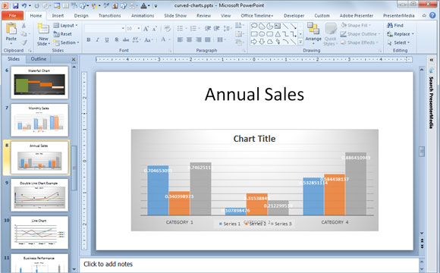Select the Line Chart slide 10 thumbnail
Screen dimensions: 440x273
[x=39, y=233]
